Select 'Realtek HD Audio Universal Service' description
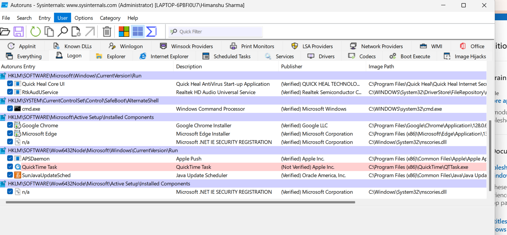The height and width of the screenshot is (235, 507). [216, 92]
